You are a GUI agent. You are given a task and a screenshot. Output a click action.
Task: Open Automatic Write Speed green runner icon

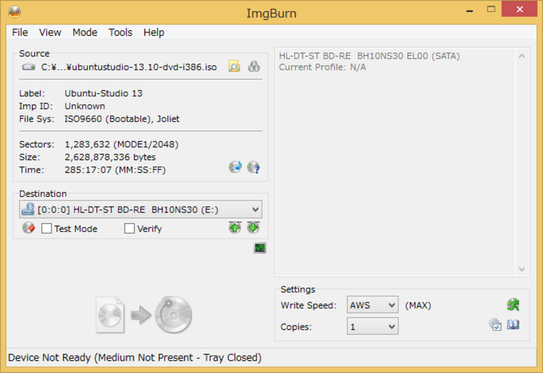[513, 305]
